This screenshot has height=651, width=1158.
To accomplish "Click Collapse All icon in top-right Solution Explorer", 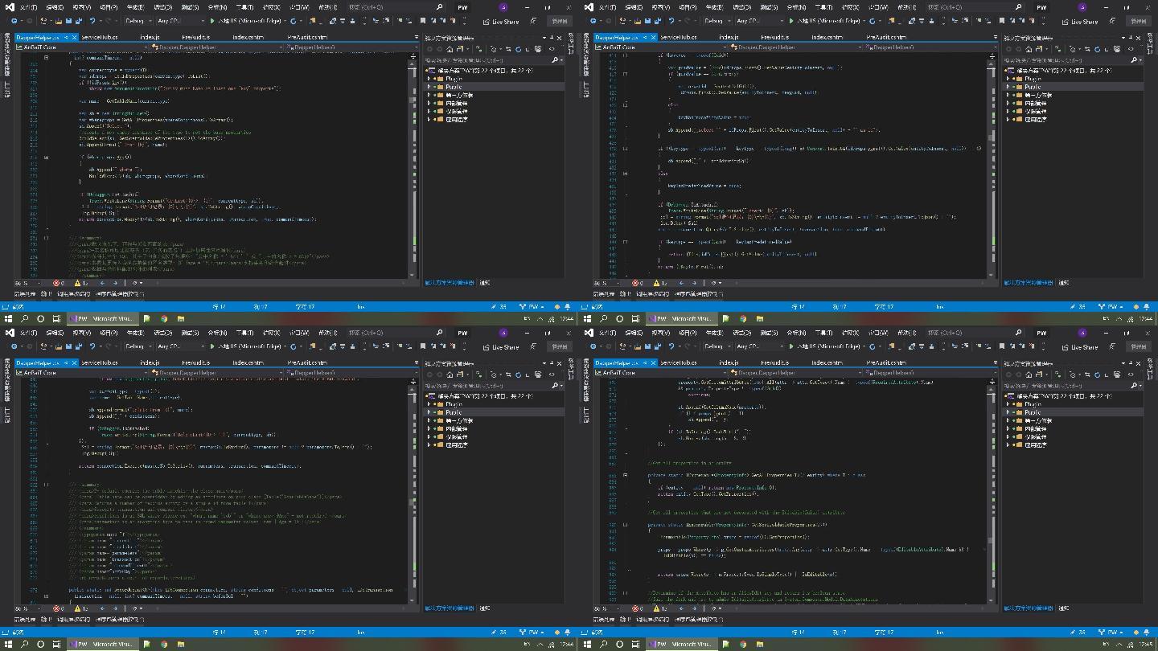I will coord(1107,49).
